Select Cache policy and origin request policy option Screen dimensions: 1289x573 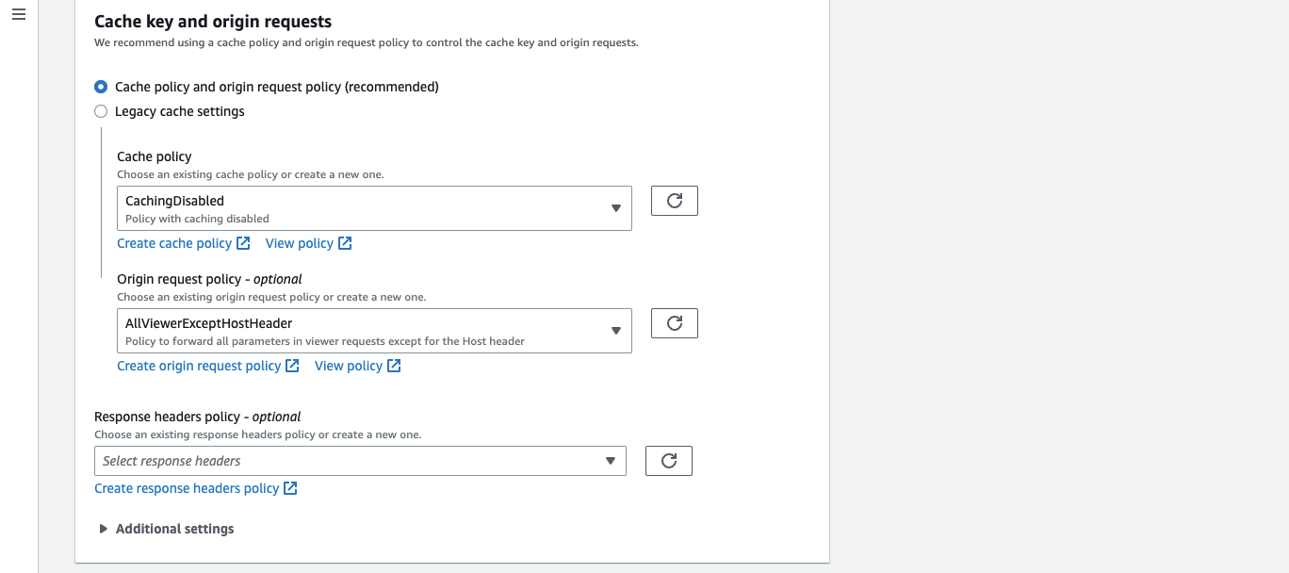101,86
